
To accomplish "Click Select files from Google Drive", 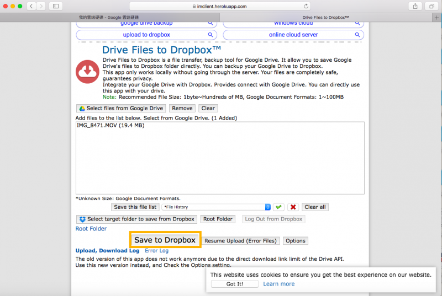I will 121,108.
